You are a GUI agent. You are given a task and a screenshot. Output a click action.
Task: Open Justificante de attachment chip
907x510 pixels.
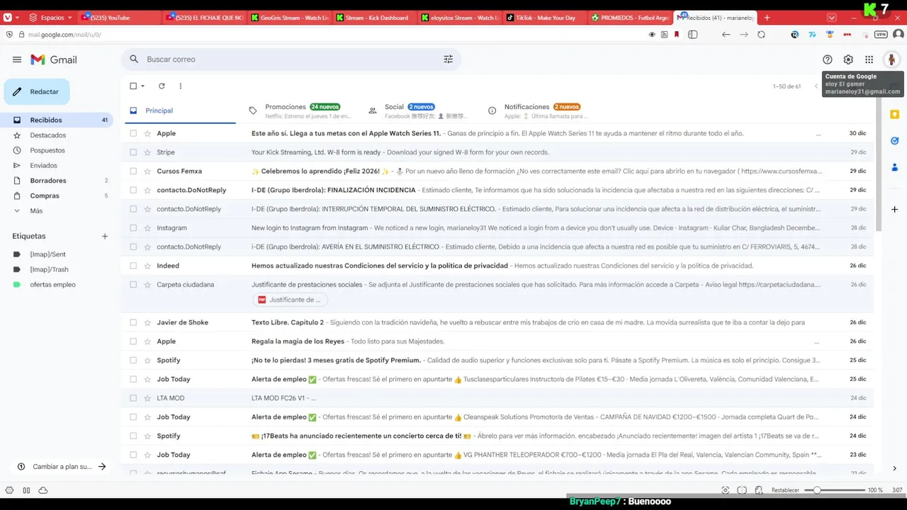[290, 300]
